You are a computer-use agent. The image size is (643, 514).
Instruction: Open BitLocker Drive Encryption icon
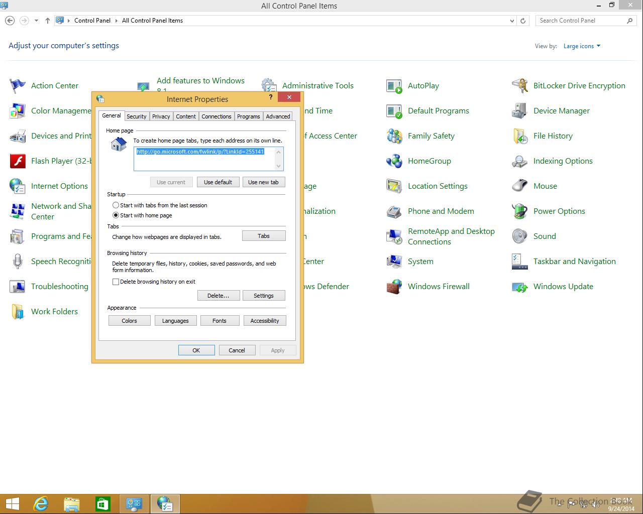pos(520,86)
